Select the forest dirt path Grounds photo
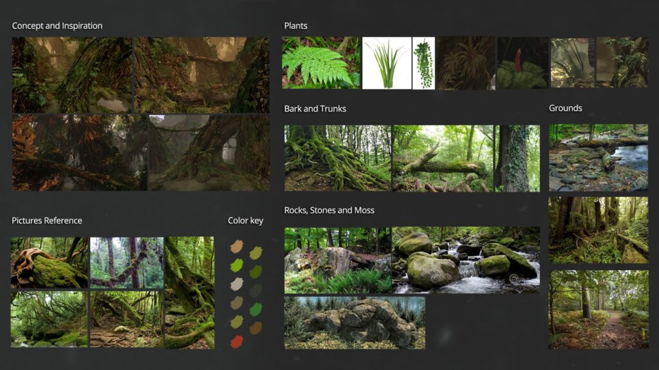 (x=598, y=310)
